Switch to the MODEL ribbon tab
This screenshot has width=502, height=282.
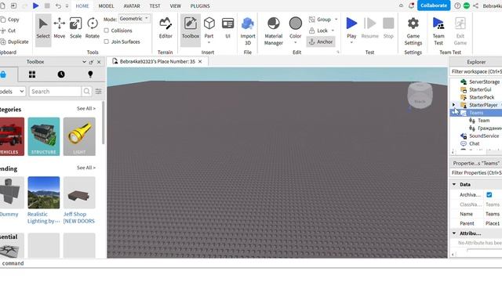click(x=106, y=5)
